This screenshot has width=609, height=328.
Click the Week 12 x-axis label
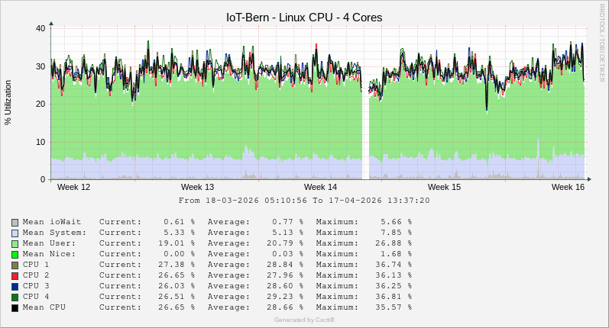73,187
